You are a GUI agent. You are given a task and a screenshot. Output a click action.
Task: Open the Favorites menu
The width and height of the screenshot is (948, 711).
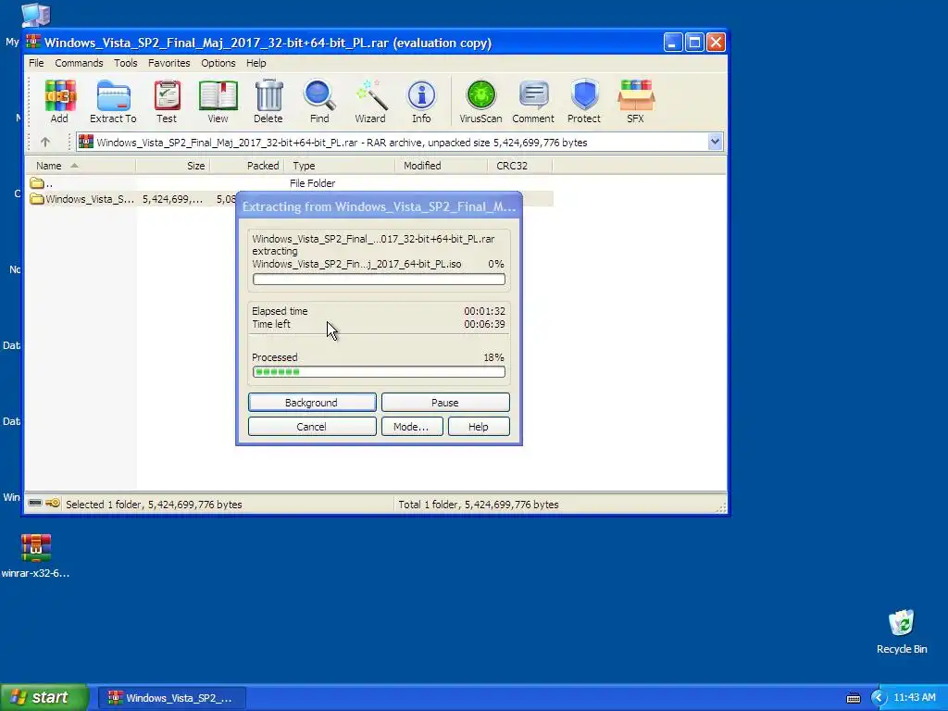[169, 63]
